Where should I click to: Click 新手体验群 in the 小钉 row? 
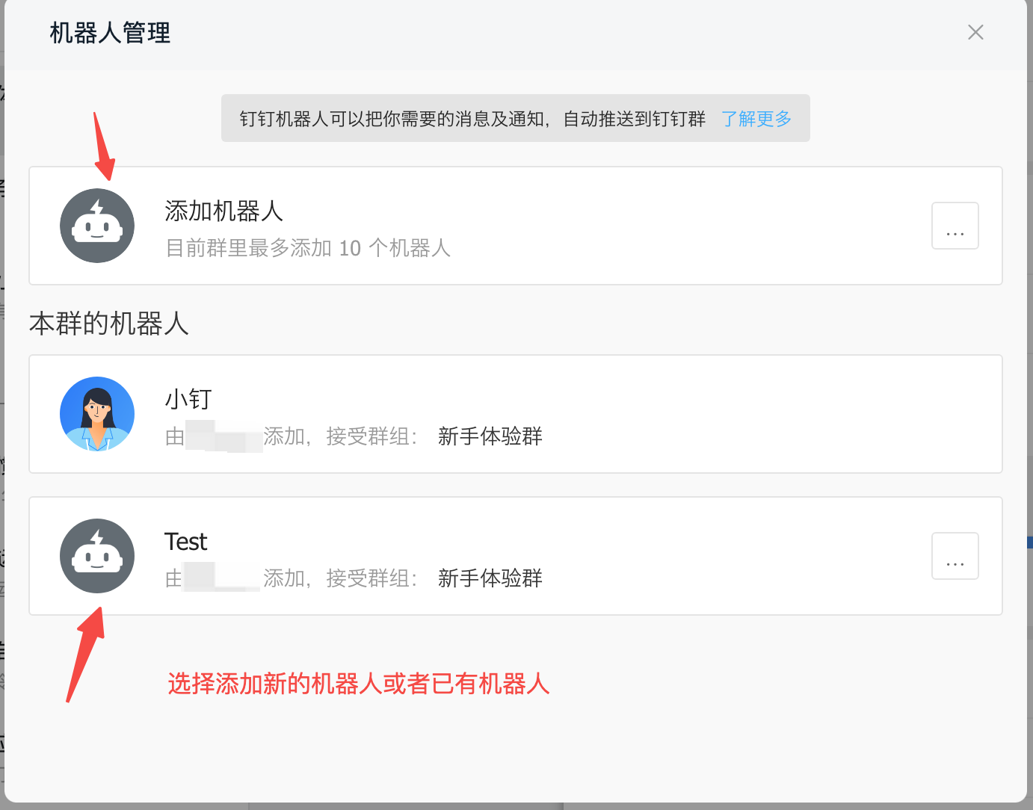tap(490, 436)
